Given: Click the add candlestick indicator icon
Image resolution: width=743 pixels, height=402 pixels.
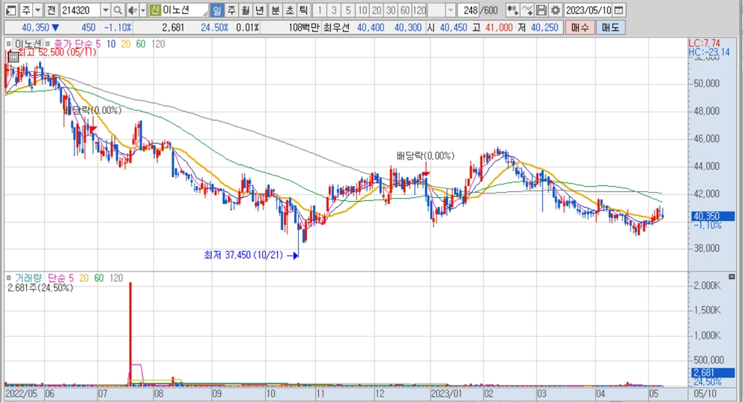Looking at the screenshot, I should click(513, 10).
